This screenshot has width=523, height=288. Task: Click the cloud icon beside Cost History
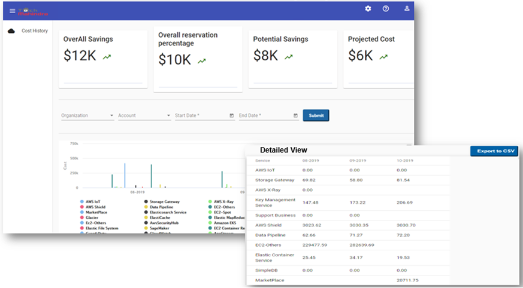[x=11, y=31]
